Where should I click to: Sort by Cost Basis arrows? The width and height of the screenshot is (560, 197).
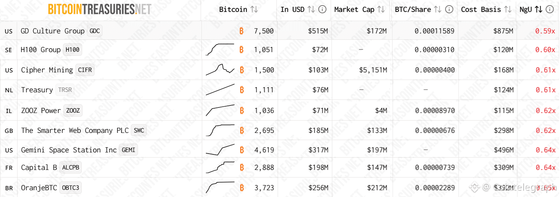click(x=508, y=10)
